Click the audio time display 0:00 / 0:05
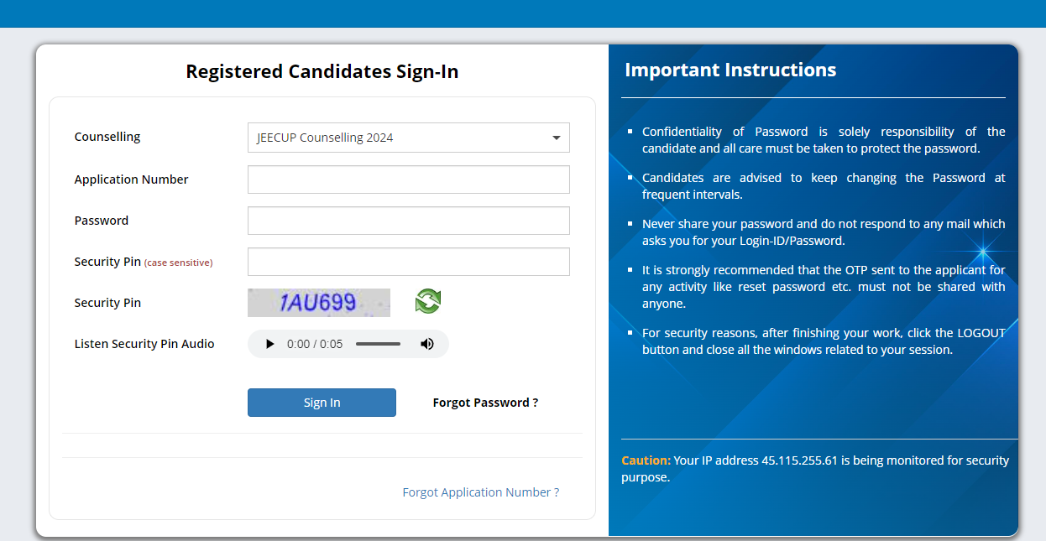 (315, 344)
